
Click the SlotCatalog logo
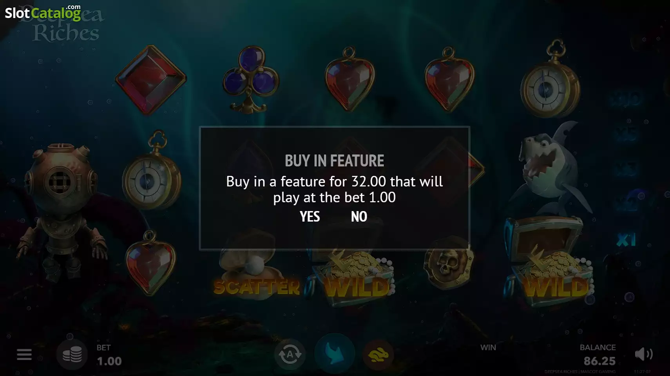tap(43, 13)
